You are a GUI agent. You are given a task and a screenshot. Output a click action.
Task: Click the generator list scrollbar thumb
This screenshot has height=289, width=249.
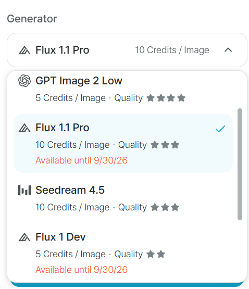(240, 164)
